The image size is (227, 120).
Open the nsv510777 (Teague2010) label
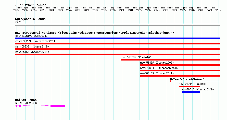coord(187,79)
